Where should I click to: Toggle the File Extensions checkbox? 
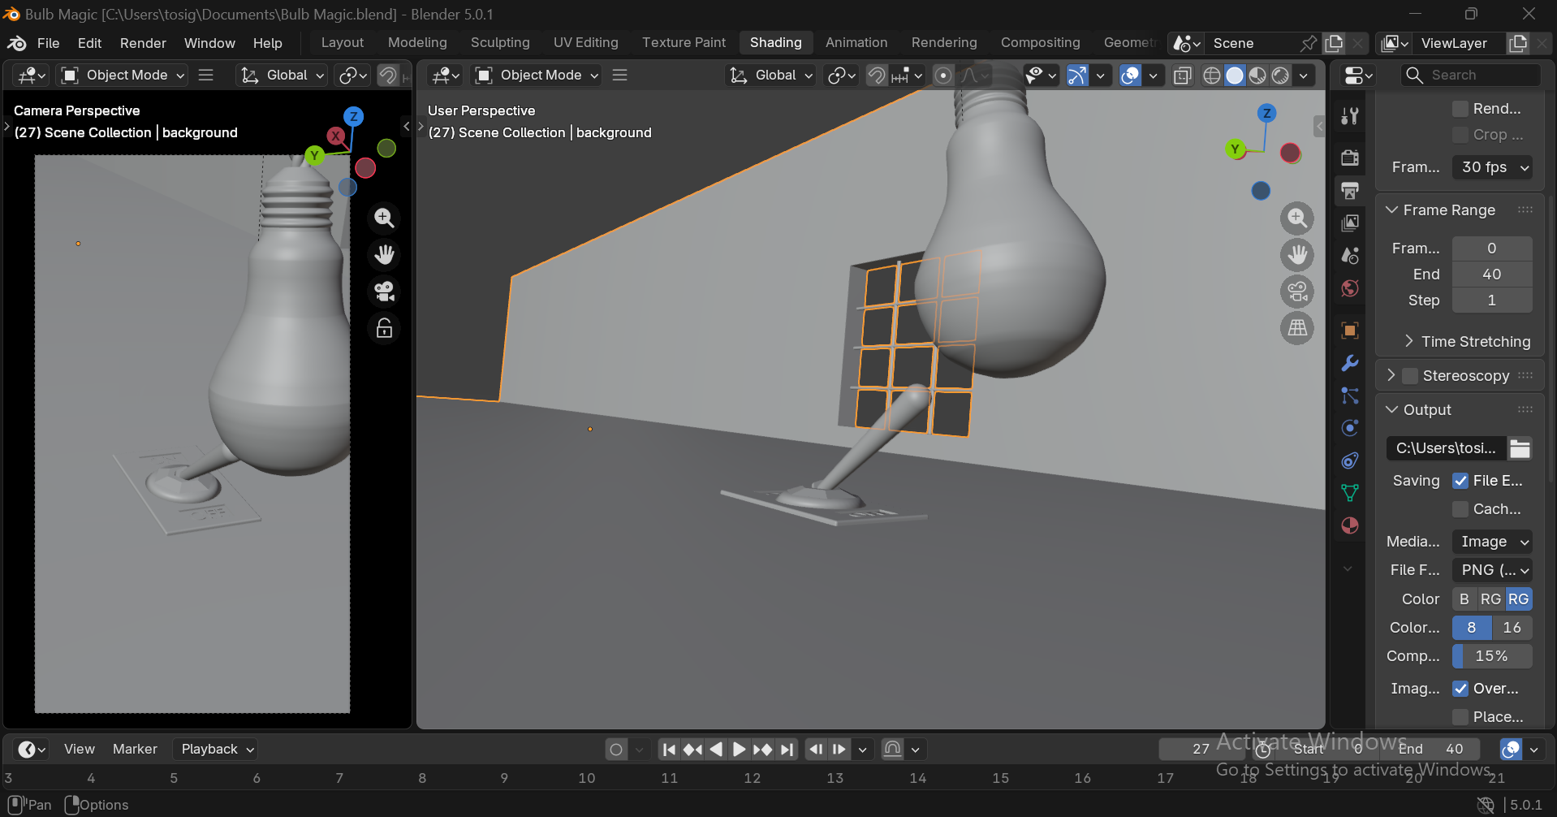coord(1460,481)
